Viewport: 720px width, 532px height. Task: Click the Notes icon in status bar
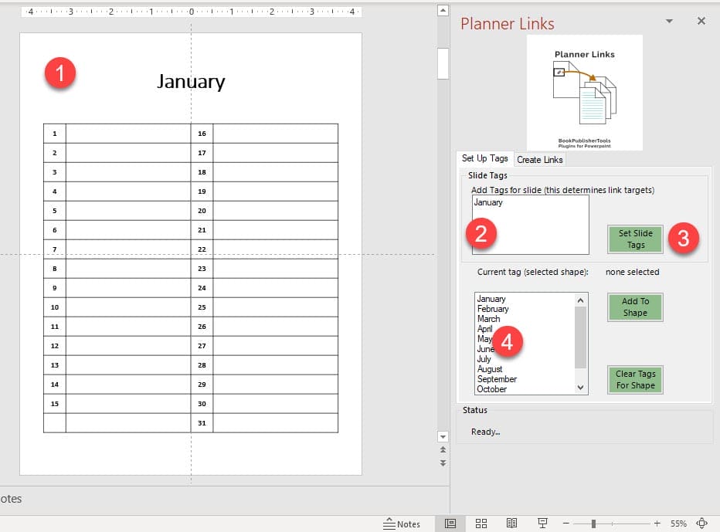point(402,524)
